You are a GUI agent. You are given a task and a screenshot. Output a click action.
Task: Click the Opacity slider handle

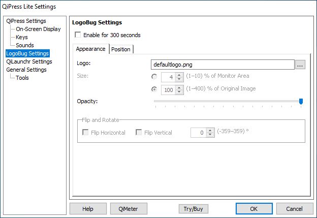[x=301, y=102]
